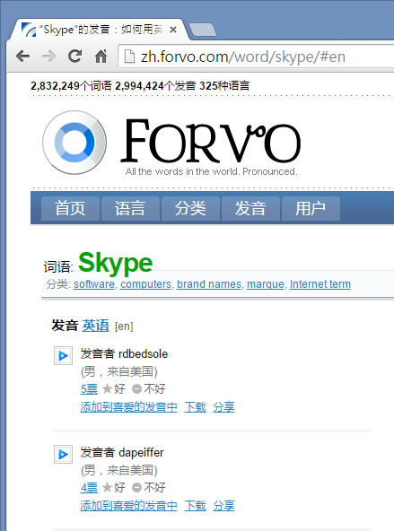Open the 分类 navigation tab

point(190,208)
